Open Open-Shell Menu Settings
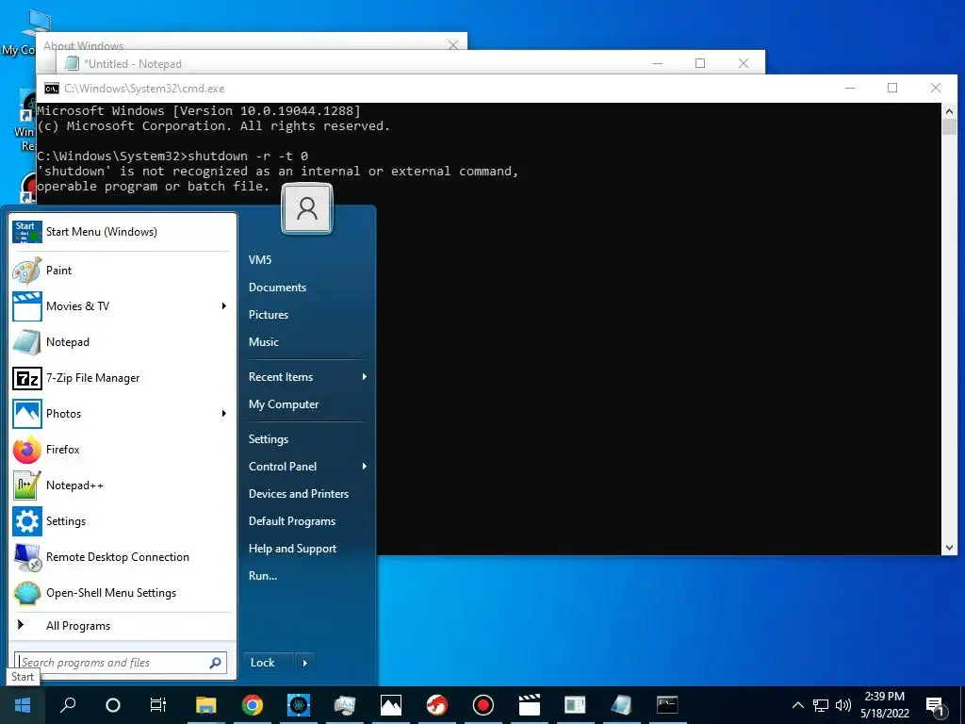 122,593
